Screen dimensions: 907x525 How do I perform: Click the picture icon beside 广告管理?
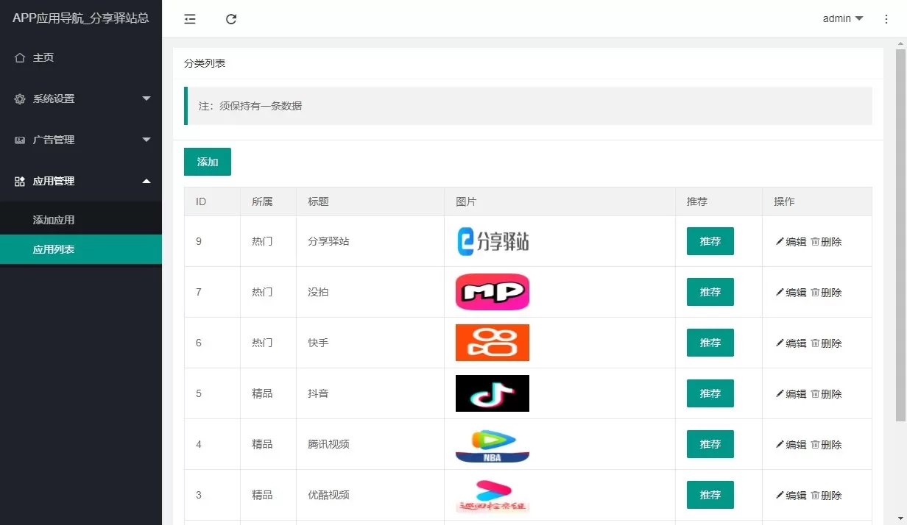20,140
